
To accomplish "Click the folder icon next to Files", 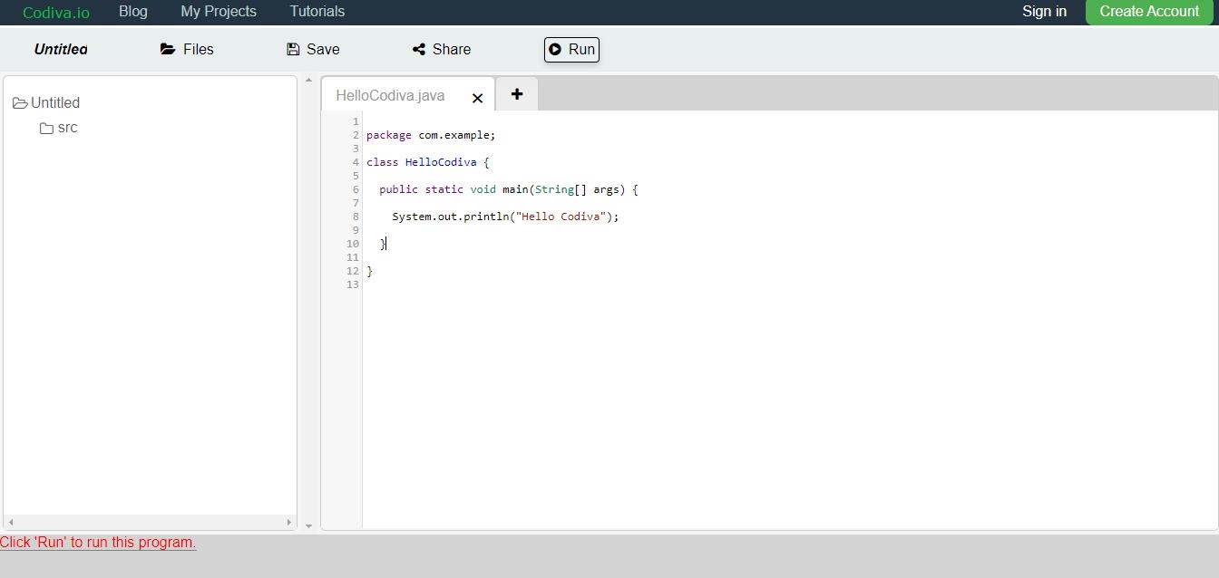I will point(168,50).
